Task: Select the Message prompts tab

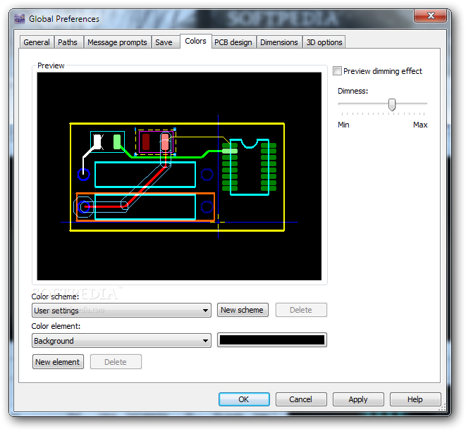Action: [x=117, y=42]
